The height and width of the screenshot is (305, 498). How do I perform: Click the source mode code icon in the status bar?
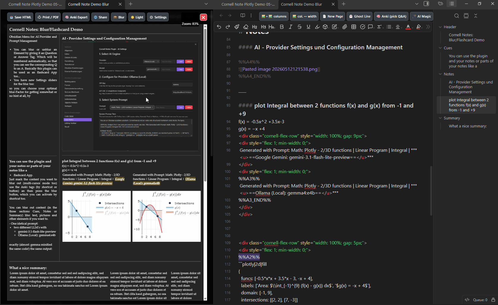click(467, 300)
